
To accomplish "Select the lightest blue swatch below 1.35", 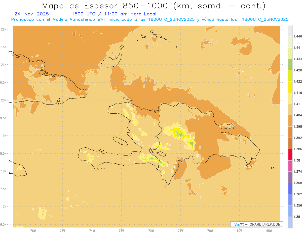I will (290, 222).
